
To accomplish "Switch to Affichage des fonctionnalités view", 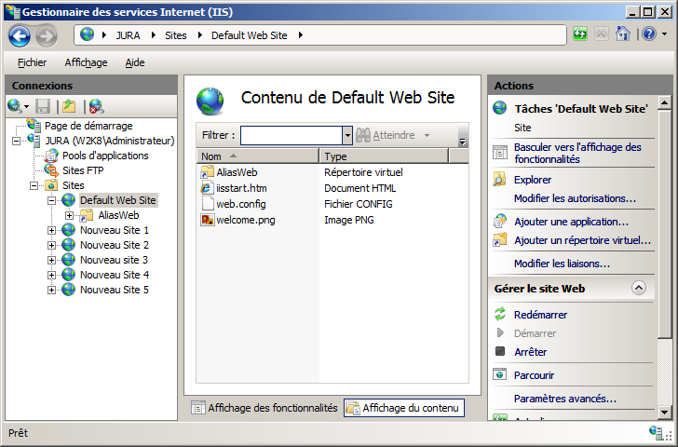I will (264, 408).
